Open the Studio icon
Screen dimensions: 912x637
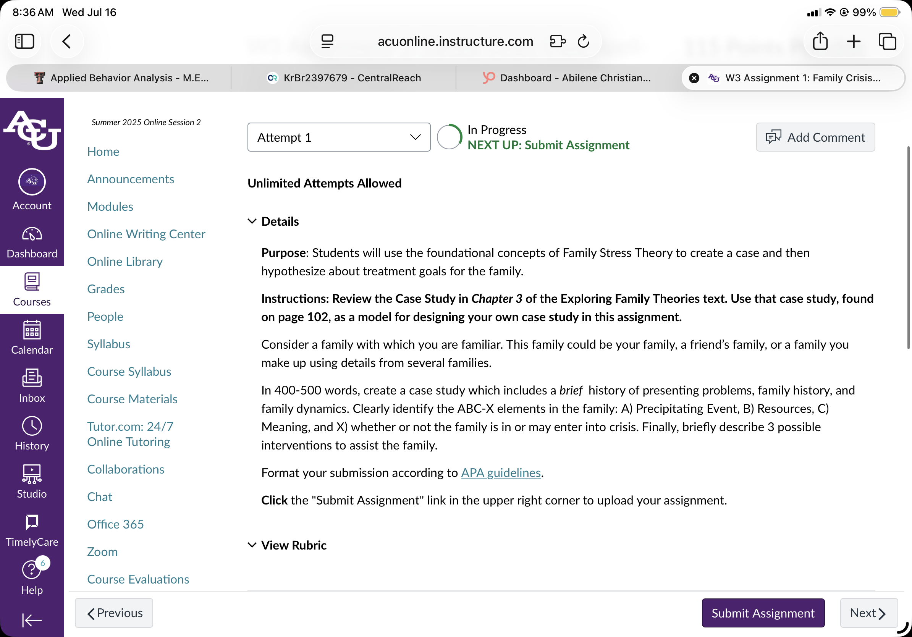(32, 474)
